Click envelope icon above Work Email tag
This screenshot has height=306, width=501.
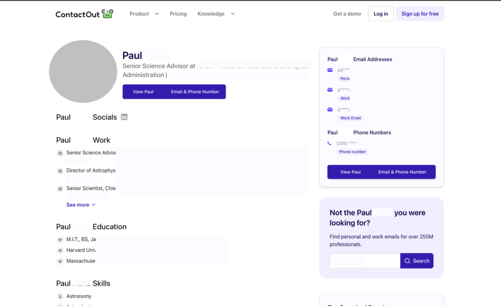point(330,109)
